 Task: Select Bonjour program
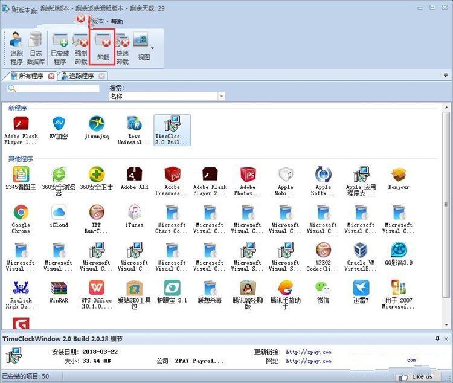399,178
